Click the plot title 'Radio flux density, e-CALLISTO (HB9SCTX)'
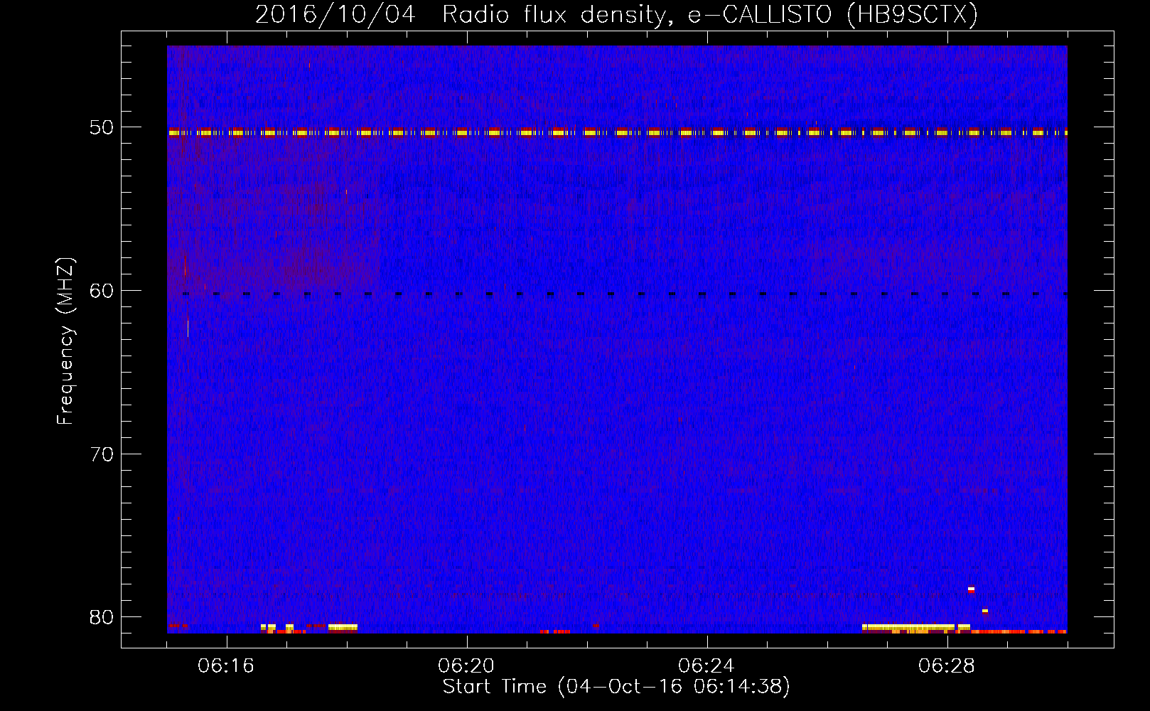The image size is (1150, 711). click(709, 14)
